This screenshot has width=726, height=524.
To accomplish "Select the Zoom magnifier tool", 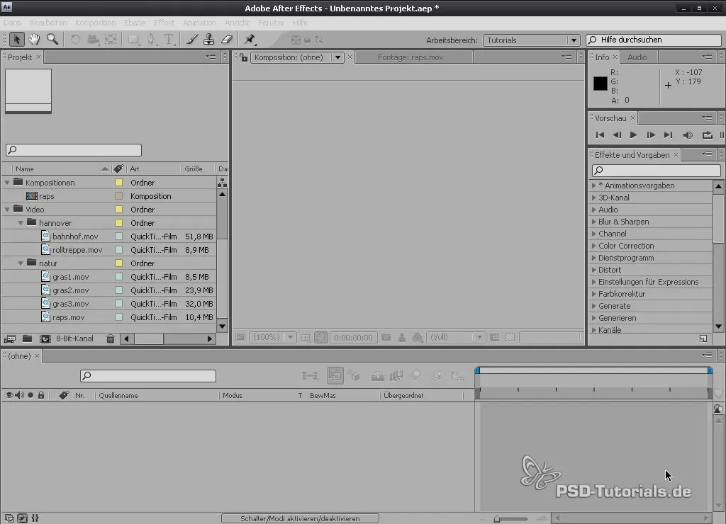I will pos(52,40).
